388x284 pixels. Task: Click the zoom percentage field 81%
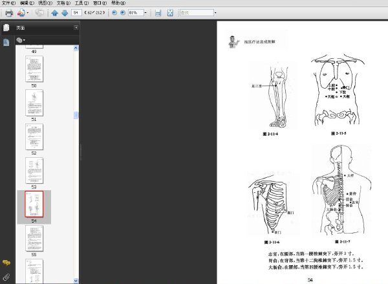pos(136,13)
